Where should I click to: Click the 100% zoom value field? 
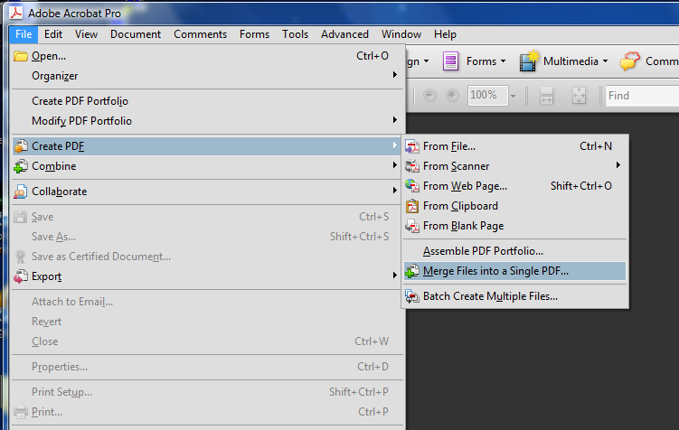tap(487, 95)
